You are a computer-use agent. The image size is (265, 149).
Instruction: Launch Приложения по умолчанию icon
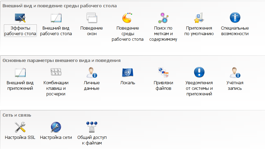pos(199,18)
